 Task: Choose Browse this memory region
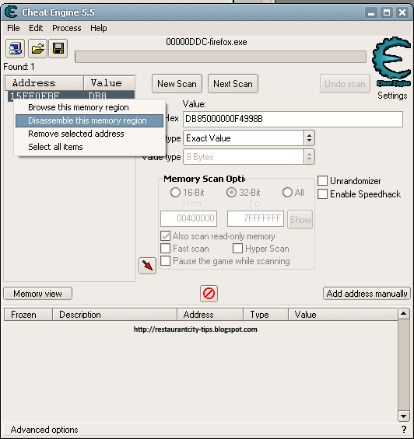(89, 107)
